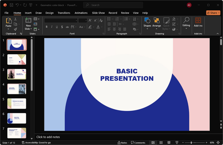Image resolution: width=223 pixels, height=145 pixels.
Task: Start presentation from beginning icon
Action: [31, 5]
